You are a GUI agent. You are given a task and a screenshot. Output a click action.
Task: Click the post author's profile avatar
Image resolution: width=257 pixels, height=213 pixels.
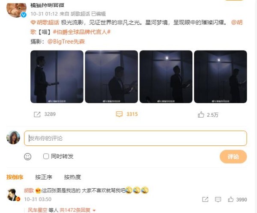(16, 9)
